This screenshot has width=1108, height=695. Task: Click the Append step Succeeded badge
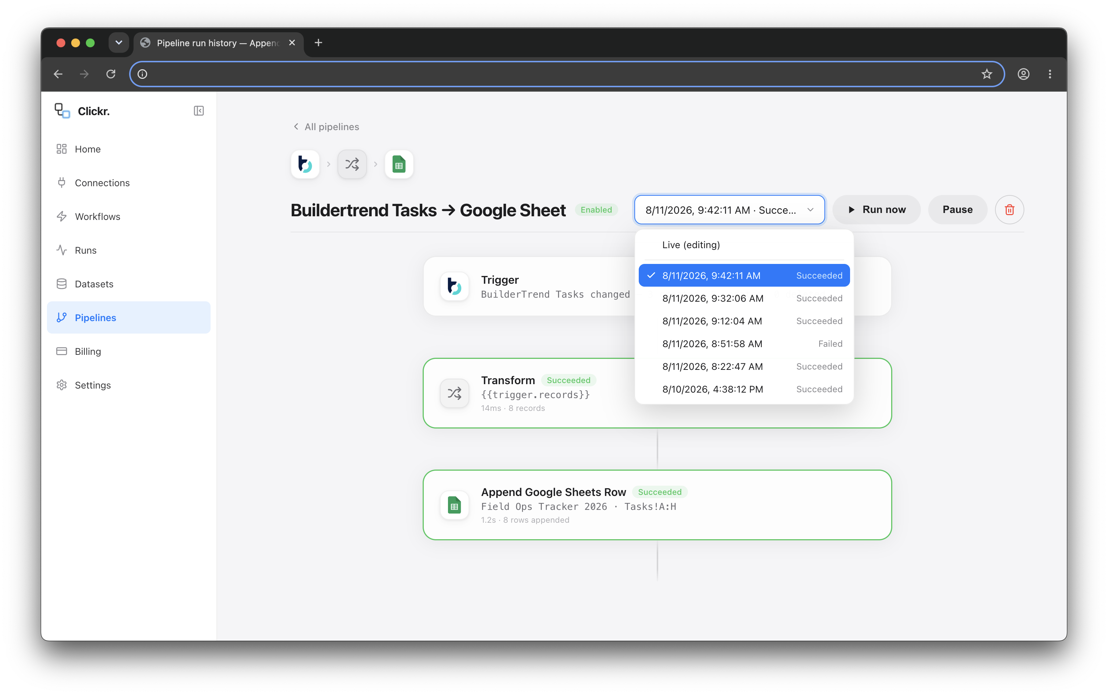[660, 492]
